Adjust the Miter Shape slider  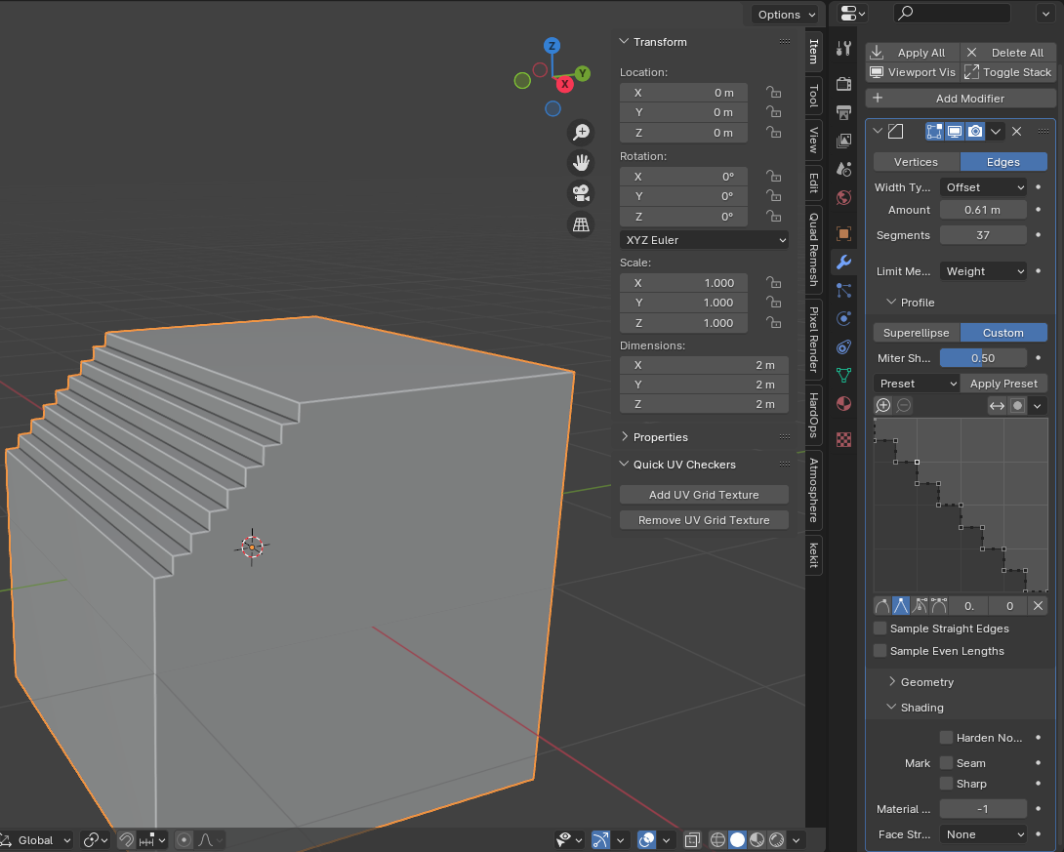pyautogui.click(x=983, y=358)
